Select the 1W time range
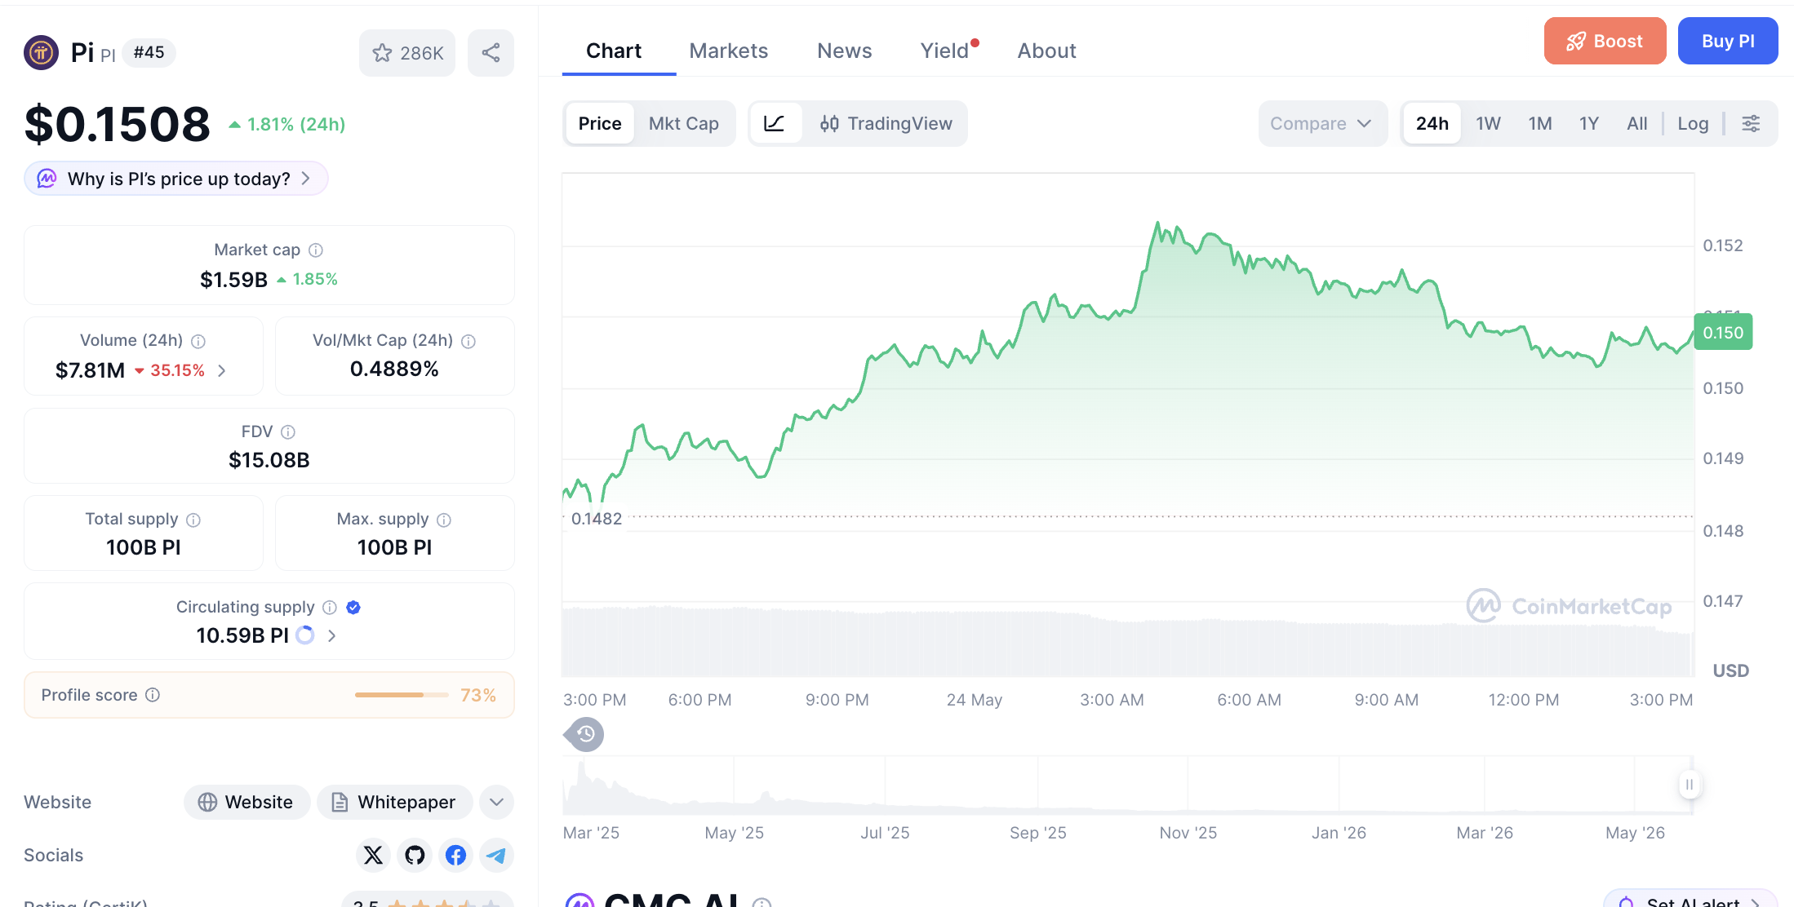 pos(1489,124)
